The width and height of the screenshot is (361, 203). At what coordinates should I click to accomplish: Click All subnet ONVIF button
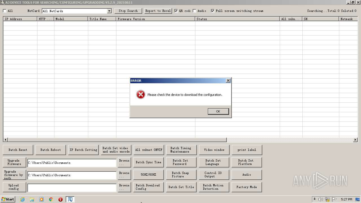click(149, 150)
